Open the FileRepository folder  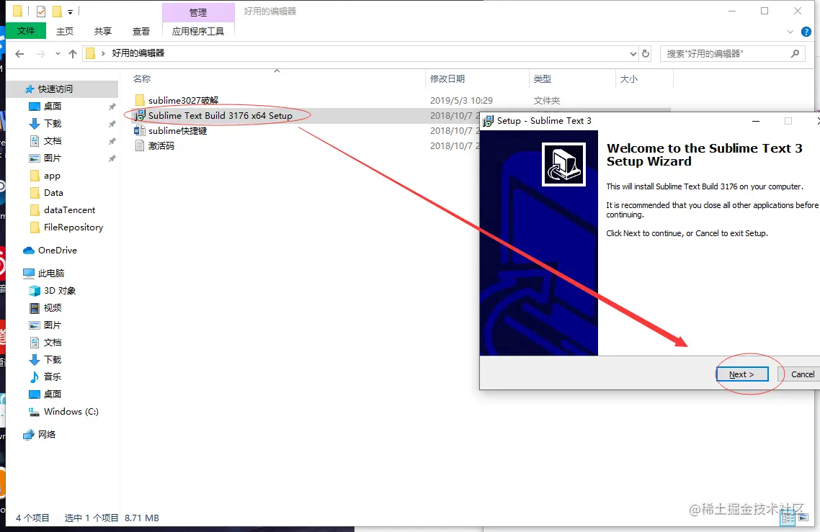tap(73, 227)
